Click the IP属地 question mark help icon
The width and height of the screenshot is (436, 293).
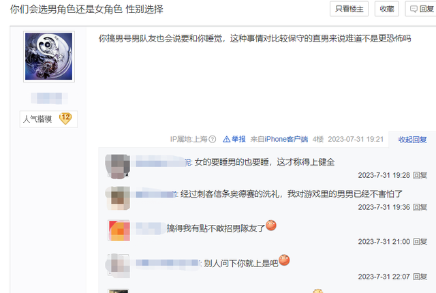click(x=213, y=139)
